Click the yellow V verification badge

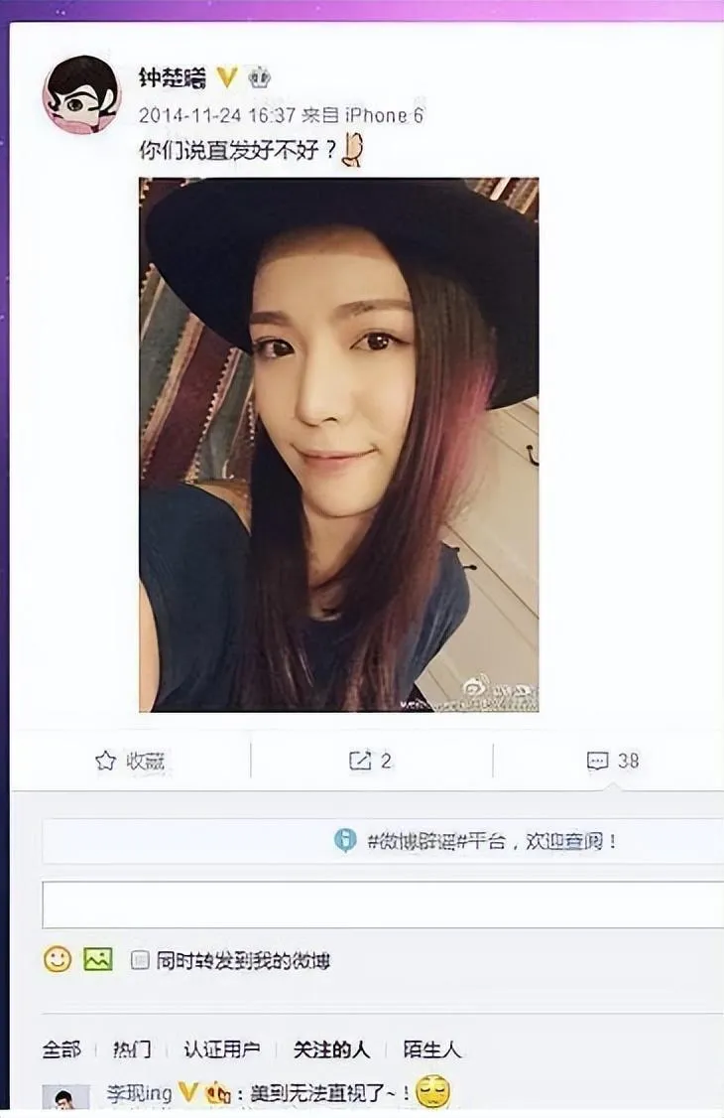point(226,77)
